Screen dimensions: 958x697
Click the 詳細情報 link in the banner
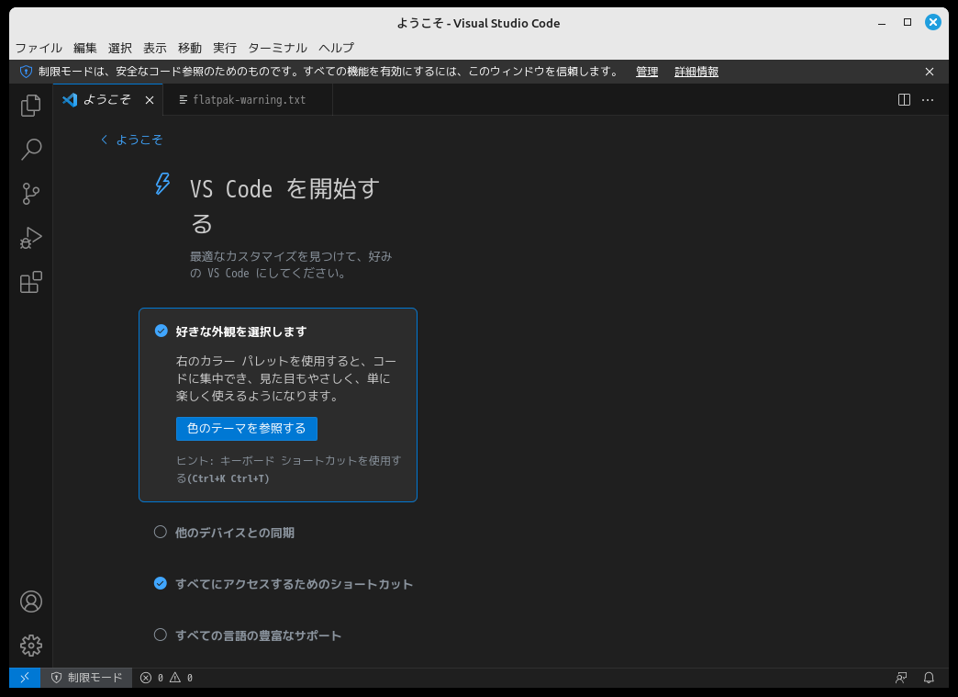[x=696, y=72]
